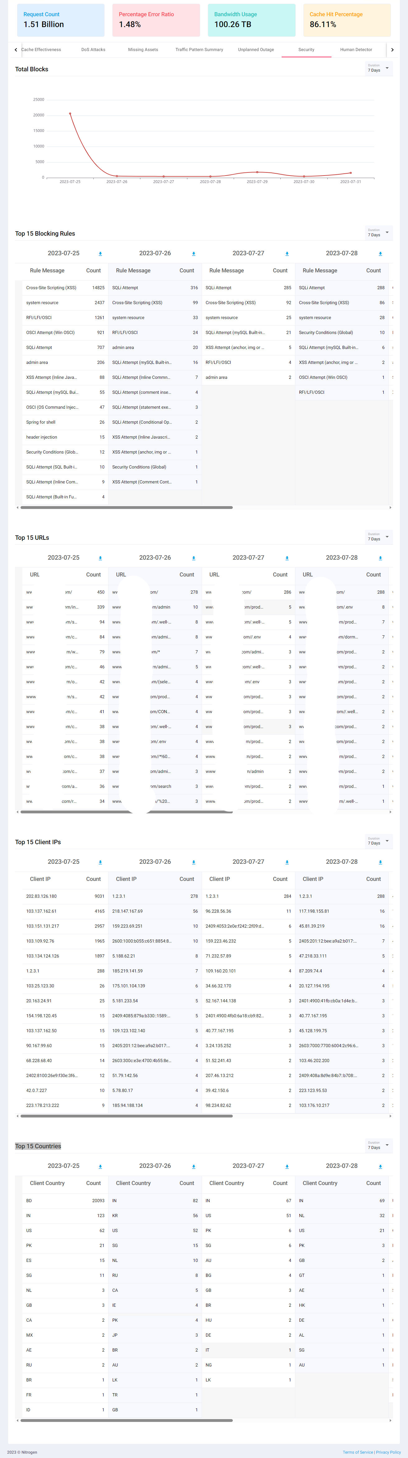408x1458 pixels.
Task: Click 'header injection' rule row
Action: tap(65, 438)
